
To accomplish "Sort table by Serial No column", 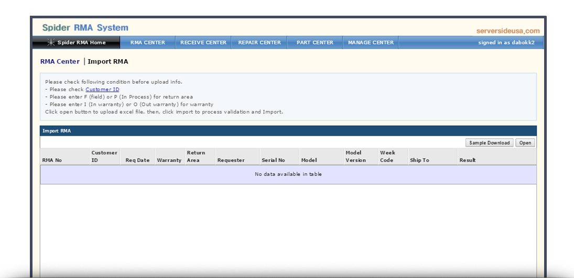I will 280,157.
